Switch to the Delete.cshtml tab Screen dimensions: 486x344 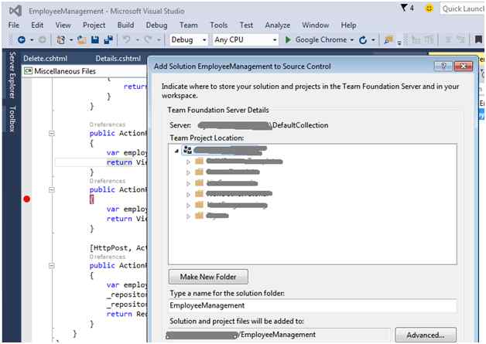coord(45,59)
